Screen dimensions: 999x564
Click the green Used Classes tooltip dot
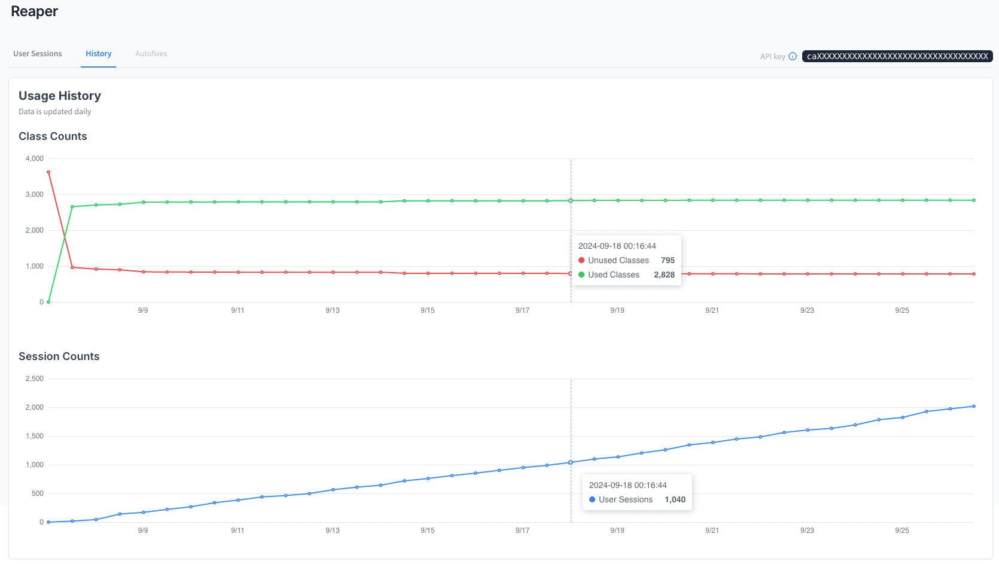pyautogui.click(x=581, y=275)
